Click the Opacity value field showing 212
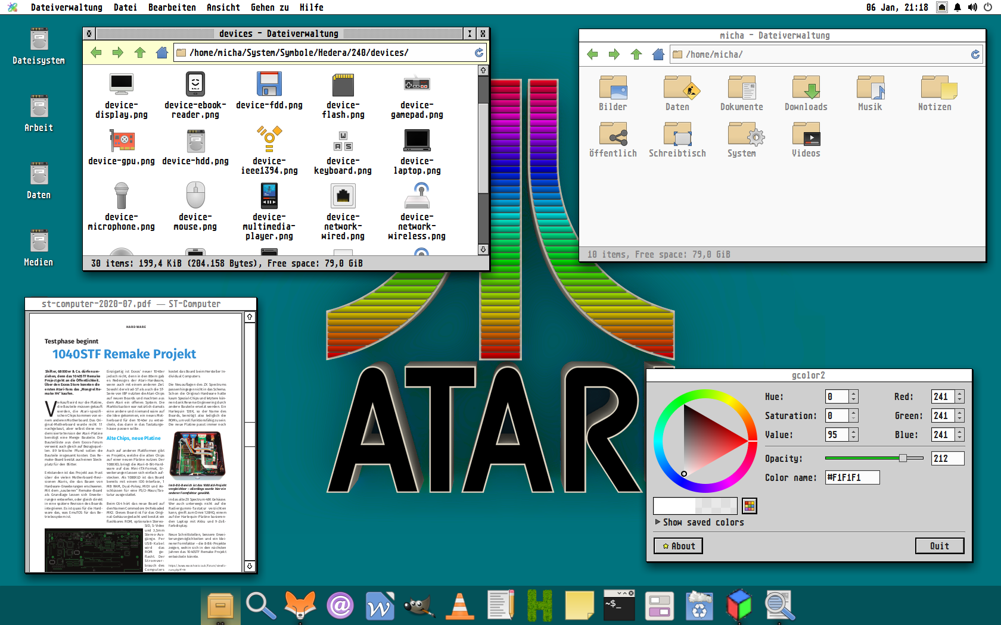 947,458
